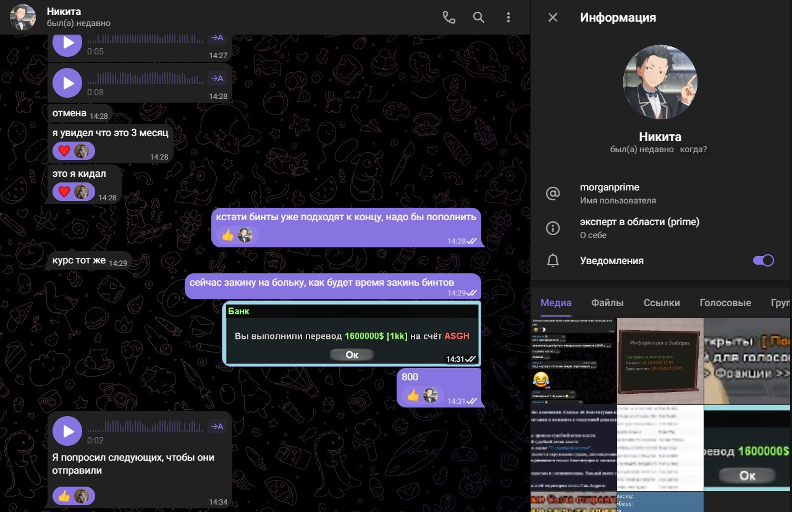Play the 0:05 voice message
Screen dimensions: 792x512
click(x=68, y=43)
